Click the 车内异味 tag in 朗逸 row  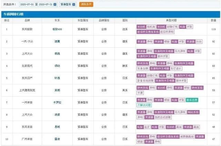coord(180,51)
